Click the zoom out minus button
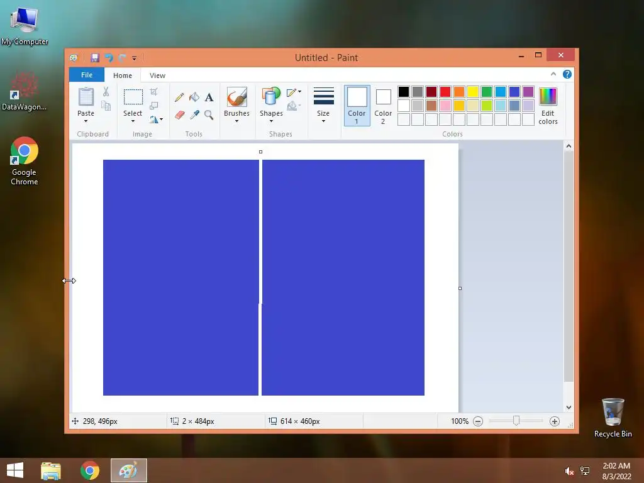This screenshot has height=483, width=644. pos(478,421)
